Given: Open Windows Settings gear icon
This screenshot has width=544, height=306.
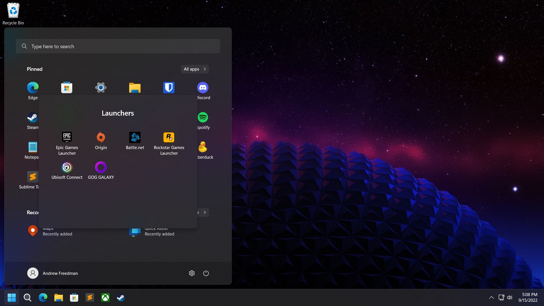Looking at the screenshot, I should [x=101, y=88].
